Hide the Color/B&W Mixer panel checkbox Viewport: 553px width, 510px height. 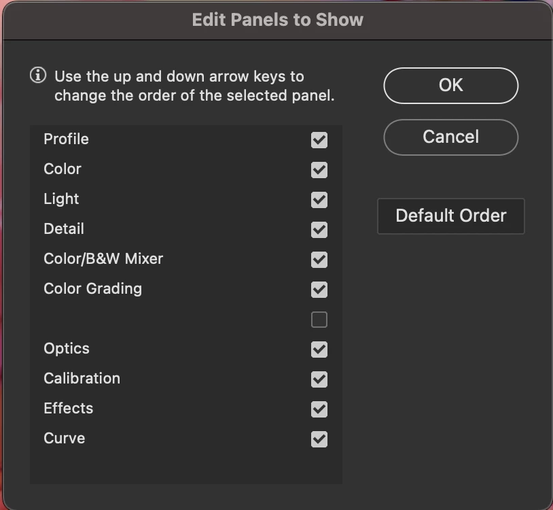tap(319, 260)
